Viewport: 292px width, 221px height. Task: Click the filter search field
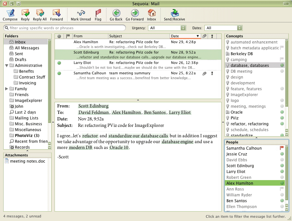[65, 28]
